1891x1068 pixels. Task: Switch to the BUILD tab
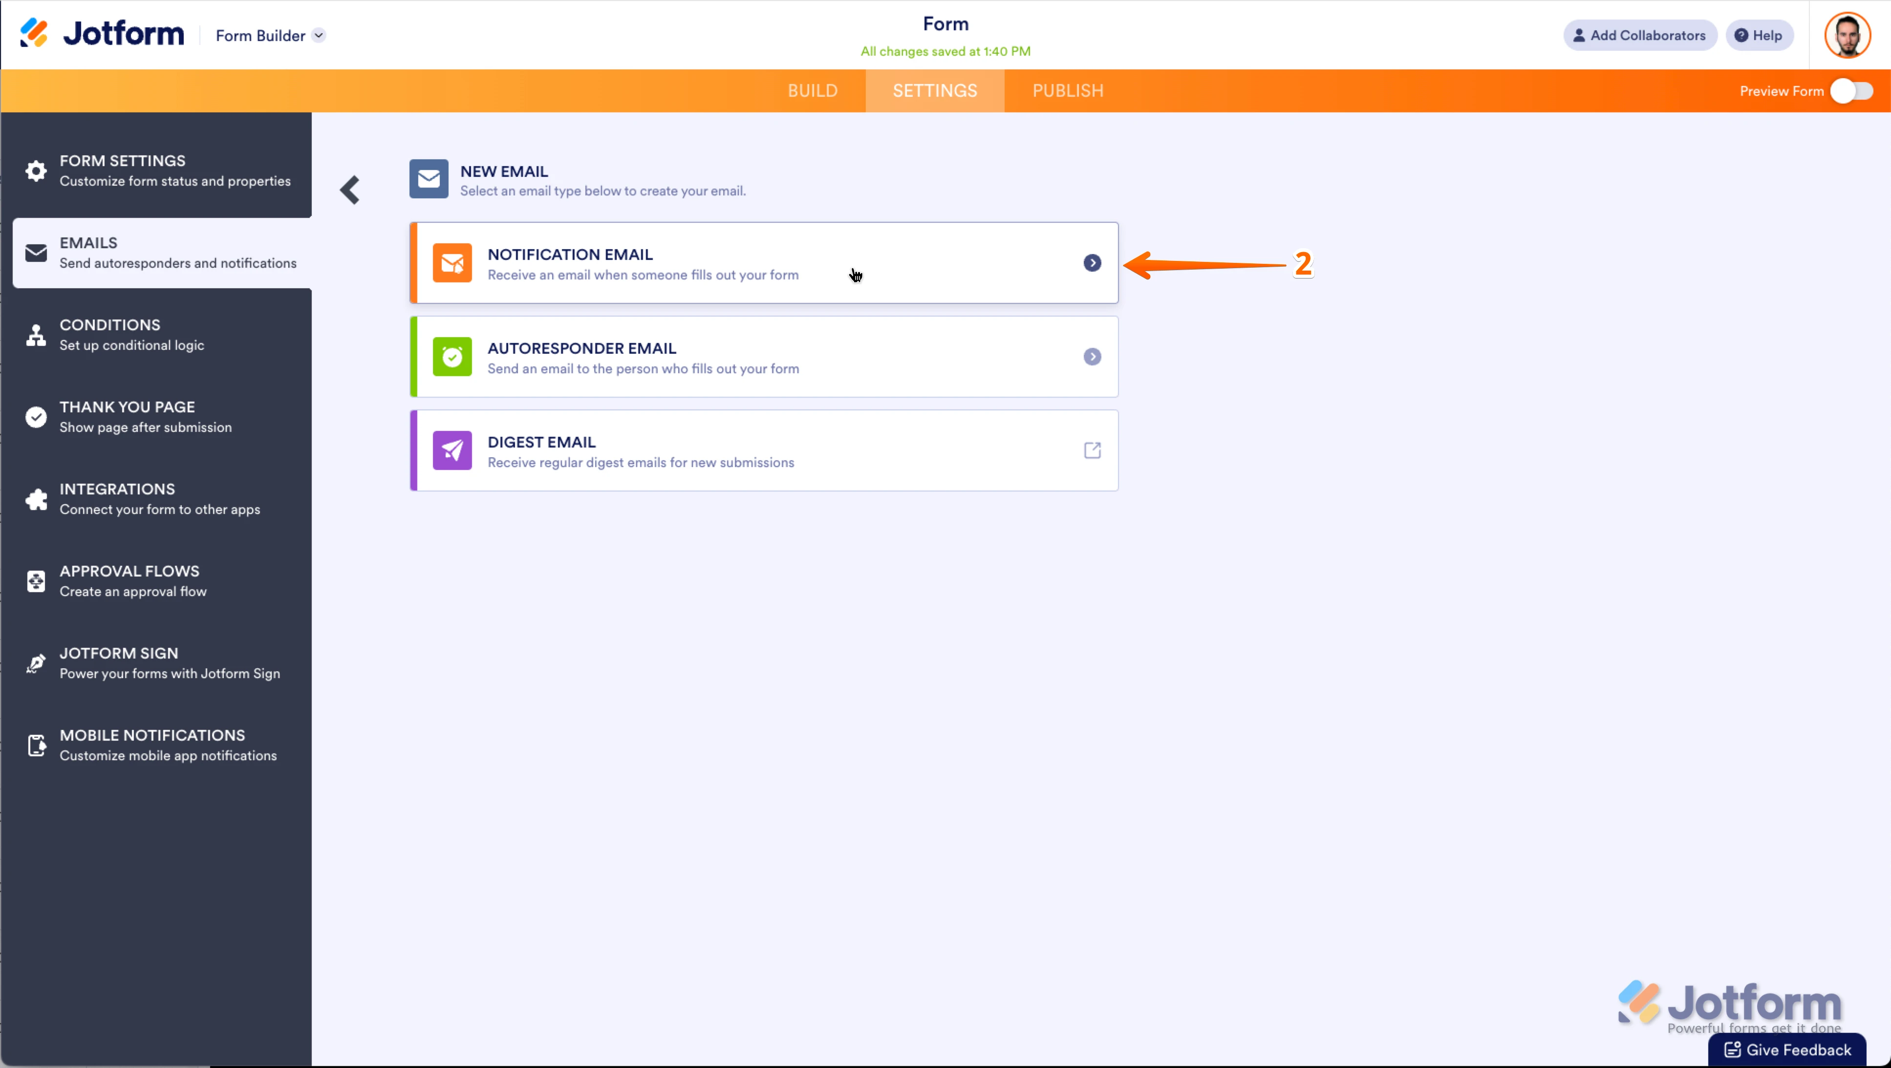pyautogui.click(x=813, y=91)
